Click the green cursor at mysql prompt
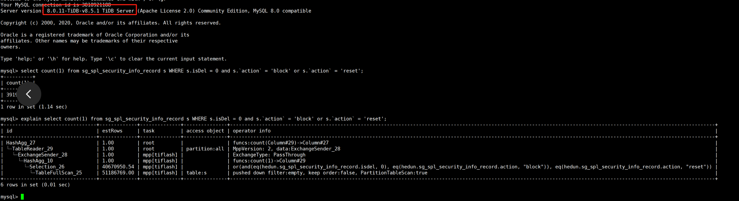Viewport: 739px width, 201px height. [x=22, y=197]
